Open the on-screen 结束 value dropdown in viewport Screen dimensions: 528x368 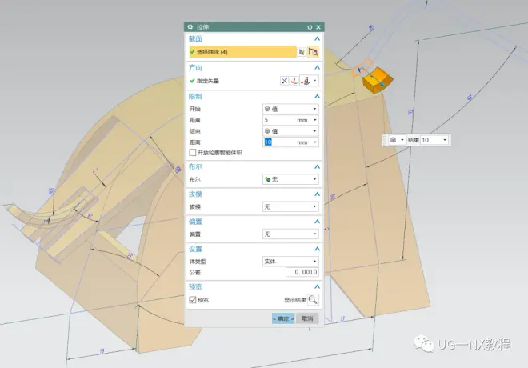pos(444,139)
